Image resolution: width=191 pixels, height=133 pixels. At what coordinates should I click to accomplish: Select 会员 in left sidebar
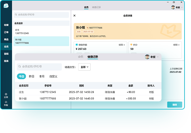coord(6,46)
